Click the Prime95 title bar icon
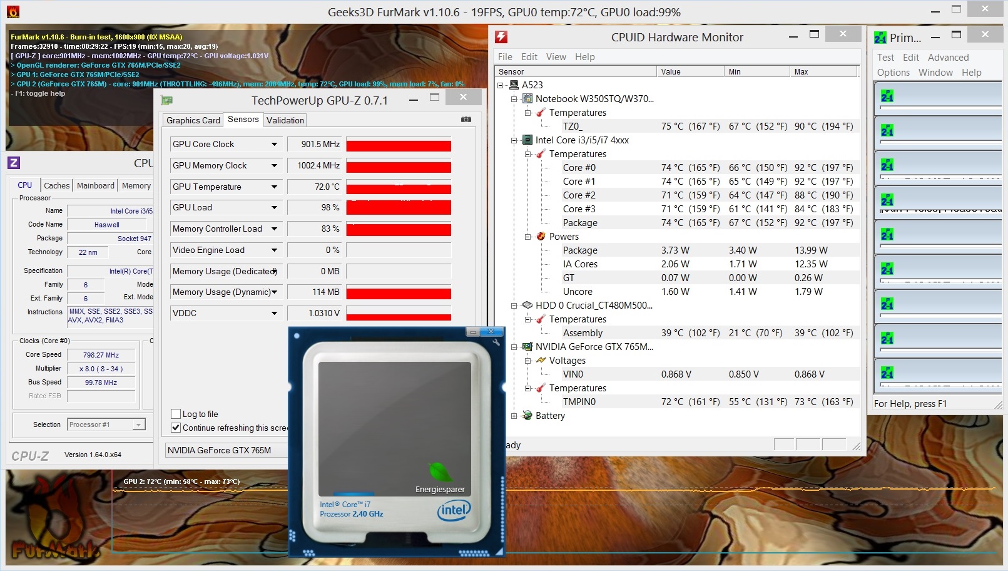Viewport: 1008px width, 571px height. click(880, 38)
